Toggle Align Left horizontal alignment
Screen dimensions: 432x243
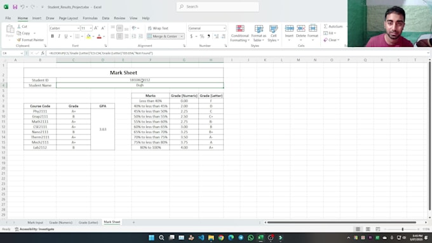tap(112, 36)
